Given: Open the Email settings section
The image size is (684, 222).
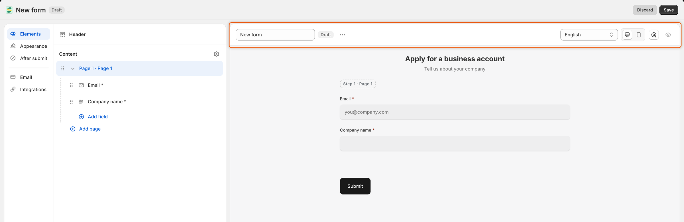Looking at the screenshot, I should [x=28, y=77].
